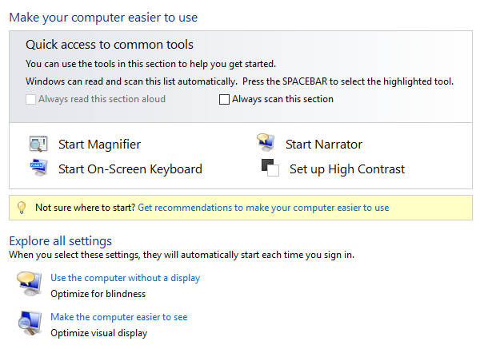The width and height of the screenshot is (480, 349).
Task: Enable Always scan this section checkbox
Action: pyautogui.click(x=224, y=99)
